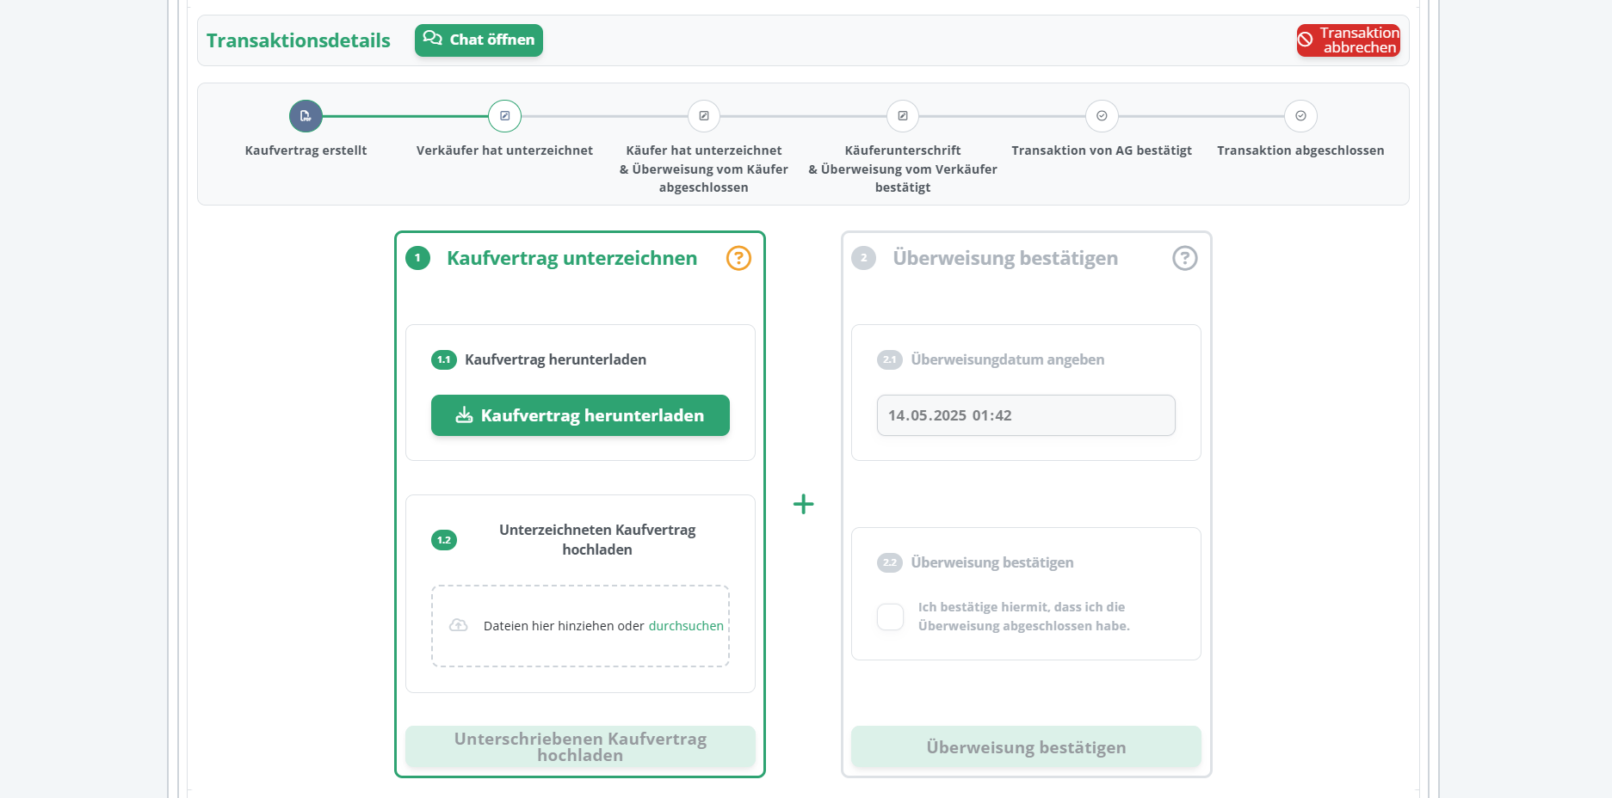Click the 'Transaktion abgeschlossen' step icon
The height and width of the screenshot is (798, 1612).
click(1300, 116)
